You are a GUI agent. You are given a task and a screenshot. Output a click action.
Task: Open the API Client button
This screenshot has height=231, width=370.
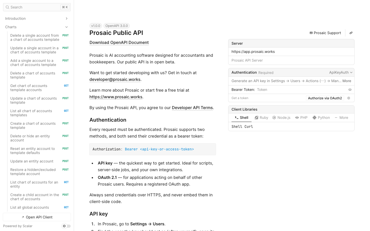pyautogui.click(x=37, y=217)
